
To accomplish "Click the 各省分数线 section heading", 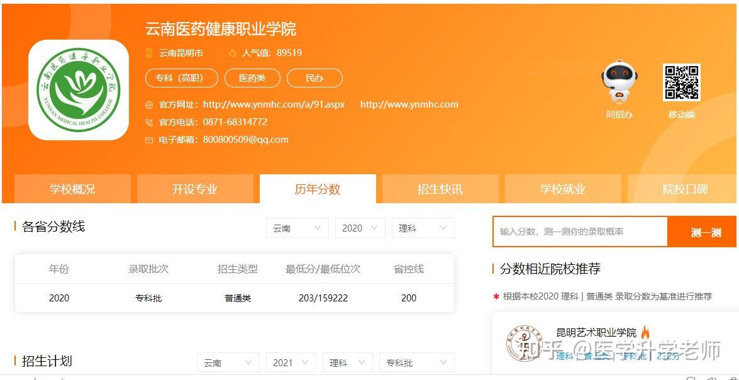I will [53, 226].
